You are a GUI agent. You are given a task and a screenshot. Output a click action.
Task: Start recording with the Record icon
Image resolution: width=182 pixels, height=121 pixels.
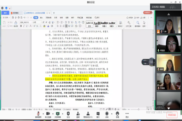pyautogui.click(x=107, y=115)
